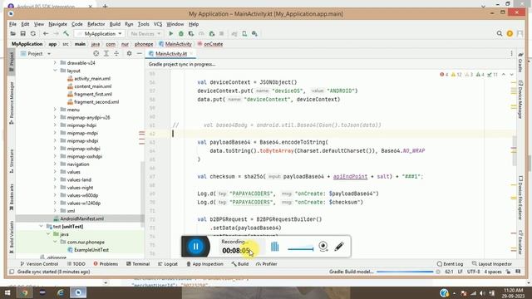Open the No Devices selector dropdown

point(145,33)
